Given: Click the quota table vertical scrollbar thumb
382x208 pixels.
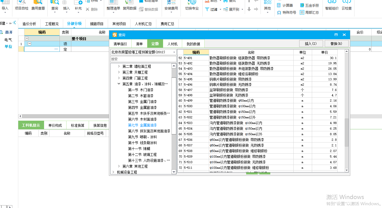Looking at the screenshot, I should [346, 132].
